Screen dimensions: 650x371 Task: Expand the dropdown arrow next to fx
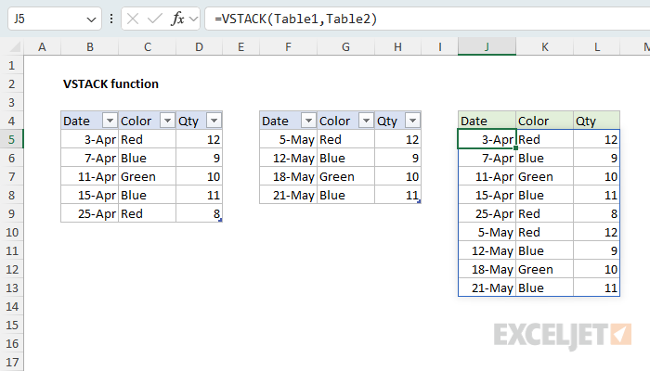pos(193,19)
